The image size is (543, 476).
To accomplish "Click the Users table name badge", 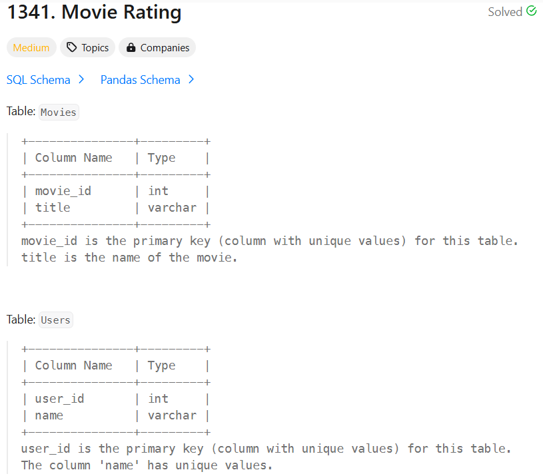I will (55, 320).
